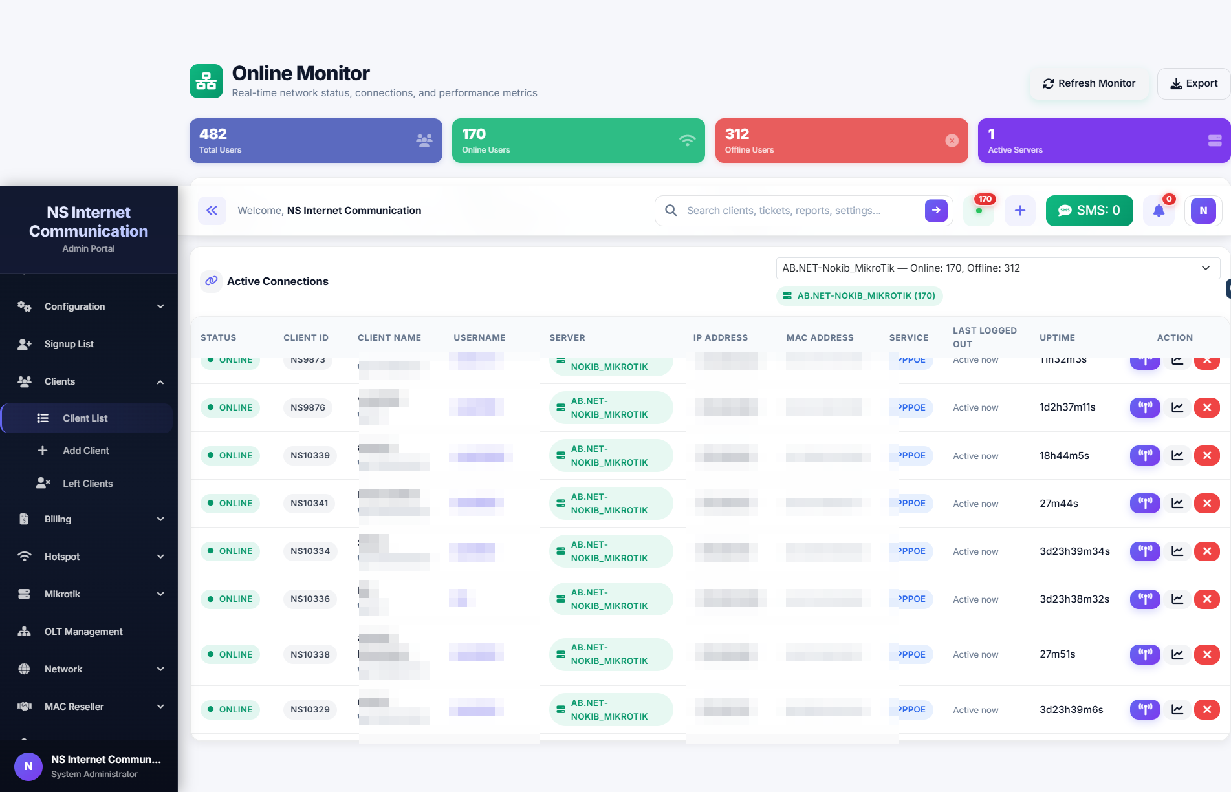Screen dimensions: 1231x792
Task: Open usage graph for NS10334
Action: [1177, 551]
